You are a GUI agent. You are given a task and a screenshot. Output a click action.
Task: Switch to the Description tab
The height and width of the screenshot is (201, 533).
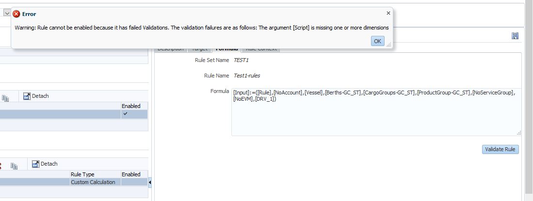[171, 49]
